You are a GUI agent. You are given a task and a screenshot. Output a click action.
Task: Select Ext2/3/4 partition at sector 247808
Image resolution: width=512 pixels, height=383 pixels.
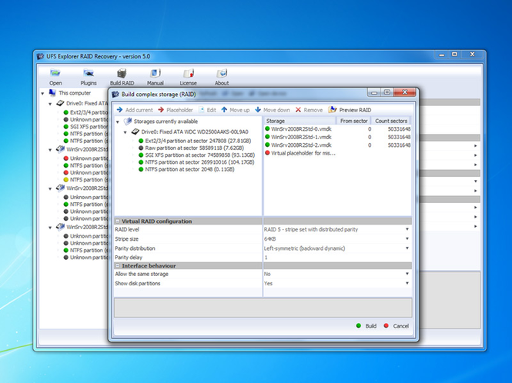coord(195,141)
